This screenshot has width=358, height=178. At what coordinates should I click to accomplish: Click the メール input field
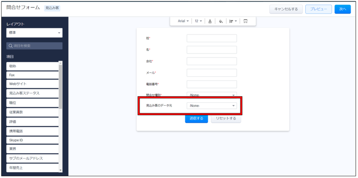tap(212, 73)
